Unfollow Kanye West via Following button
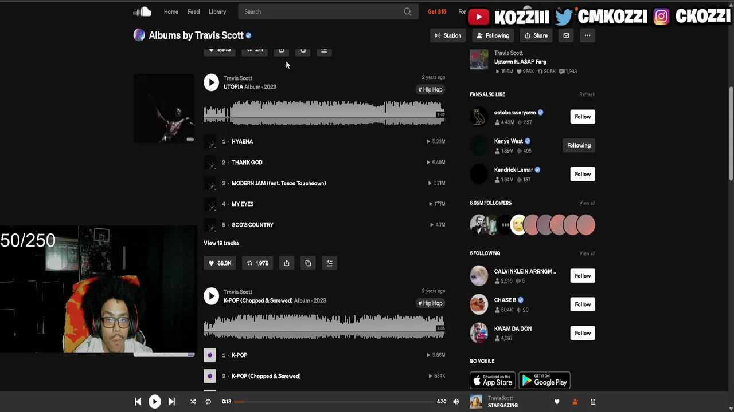The image size is (734, 412). (579, 145)
